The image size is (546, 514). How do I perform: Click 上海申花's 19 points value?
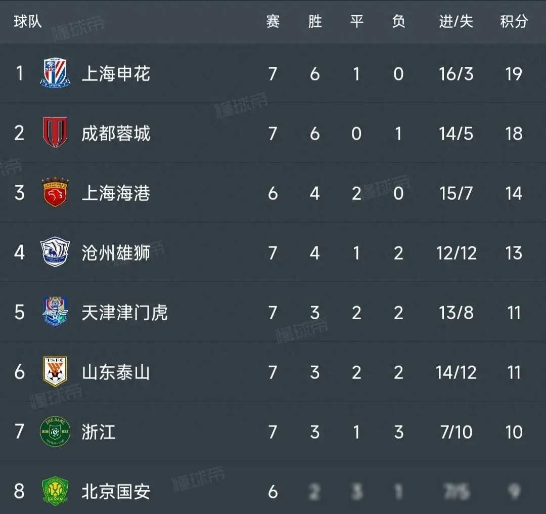click(514, 74)
